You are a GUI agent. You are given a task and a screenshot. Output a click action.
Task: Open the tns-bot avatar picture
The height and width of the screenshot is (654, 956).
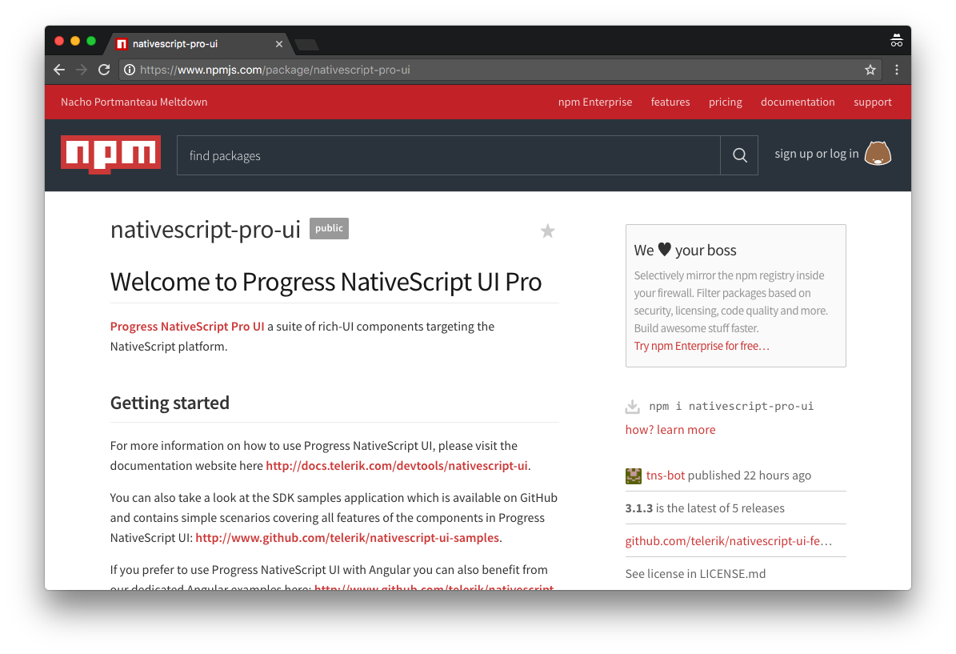pyautogui.click(x=633, y=475)
